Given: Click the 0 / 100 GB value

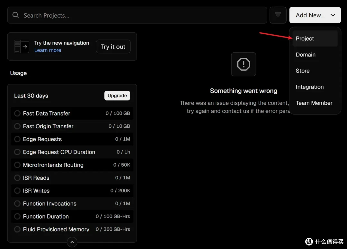Looking at the screenshot, I should (118, 113).
